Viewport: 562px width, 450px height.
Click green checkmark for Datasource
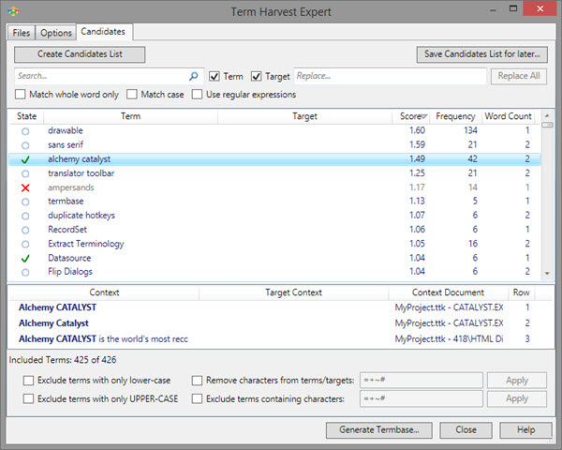click(x=25, y=259)
